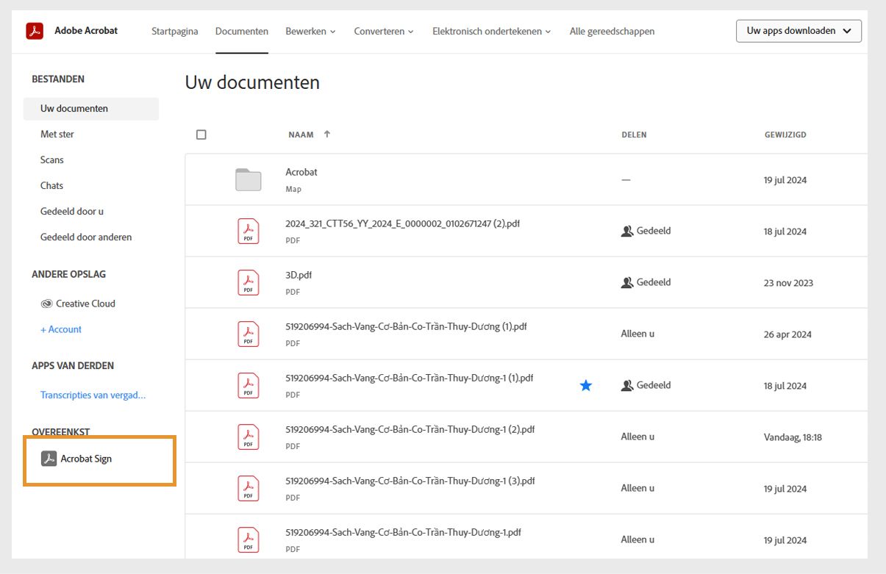
Task: Click the sort arrow next to NAAM
Action: click(327, 134)
